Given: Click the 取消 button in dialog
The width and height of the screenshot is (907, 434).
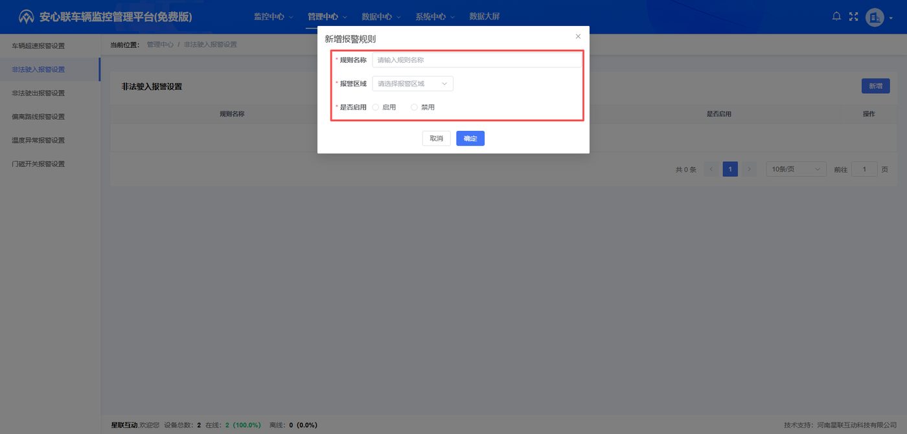Looking at the screenshot, I should click(x=437, y=139).
